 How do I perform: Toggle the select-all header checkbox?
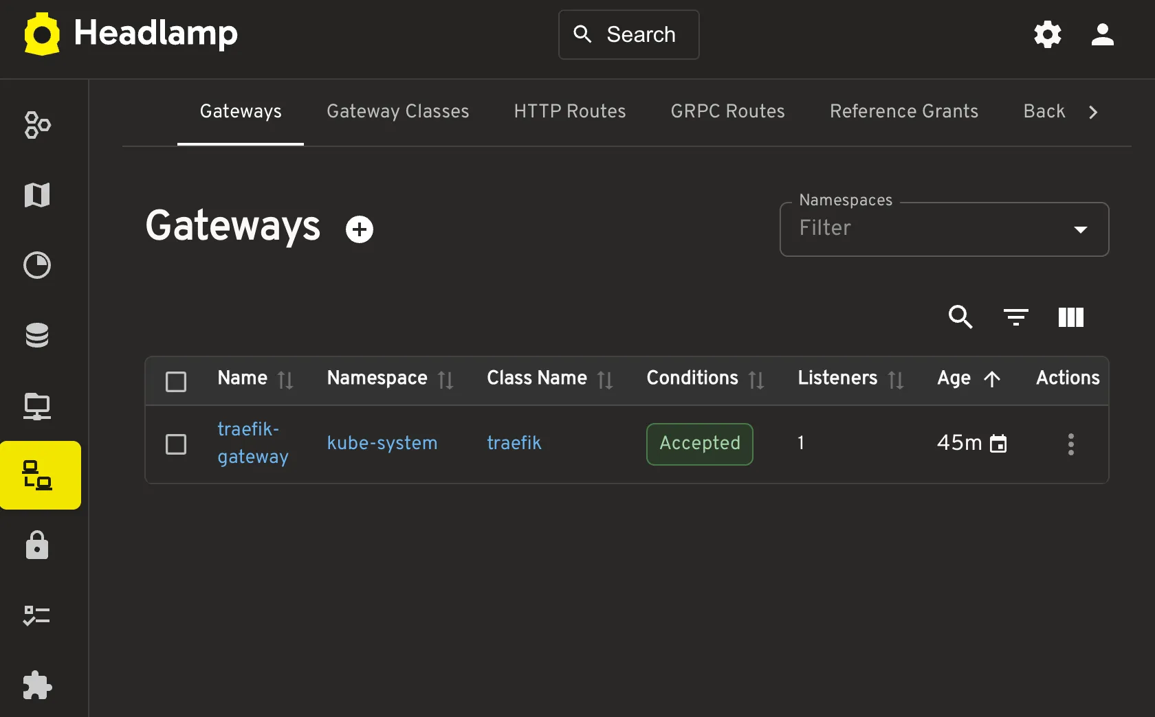click(x=176, y=381)
